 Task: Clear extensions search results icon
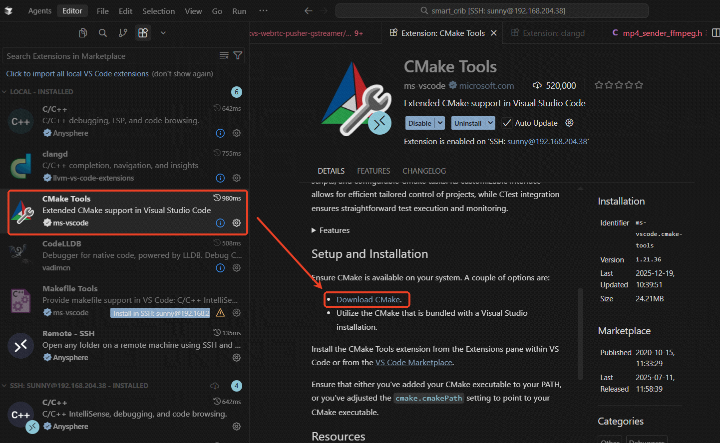click(x=224, y=55)
